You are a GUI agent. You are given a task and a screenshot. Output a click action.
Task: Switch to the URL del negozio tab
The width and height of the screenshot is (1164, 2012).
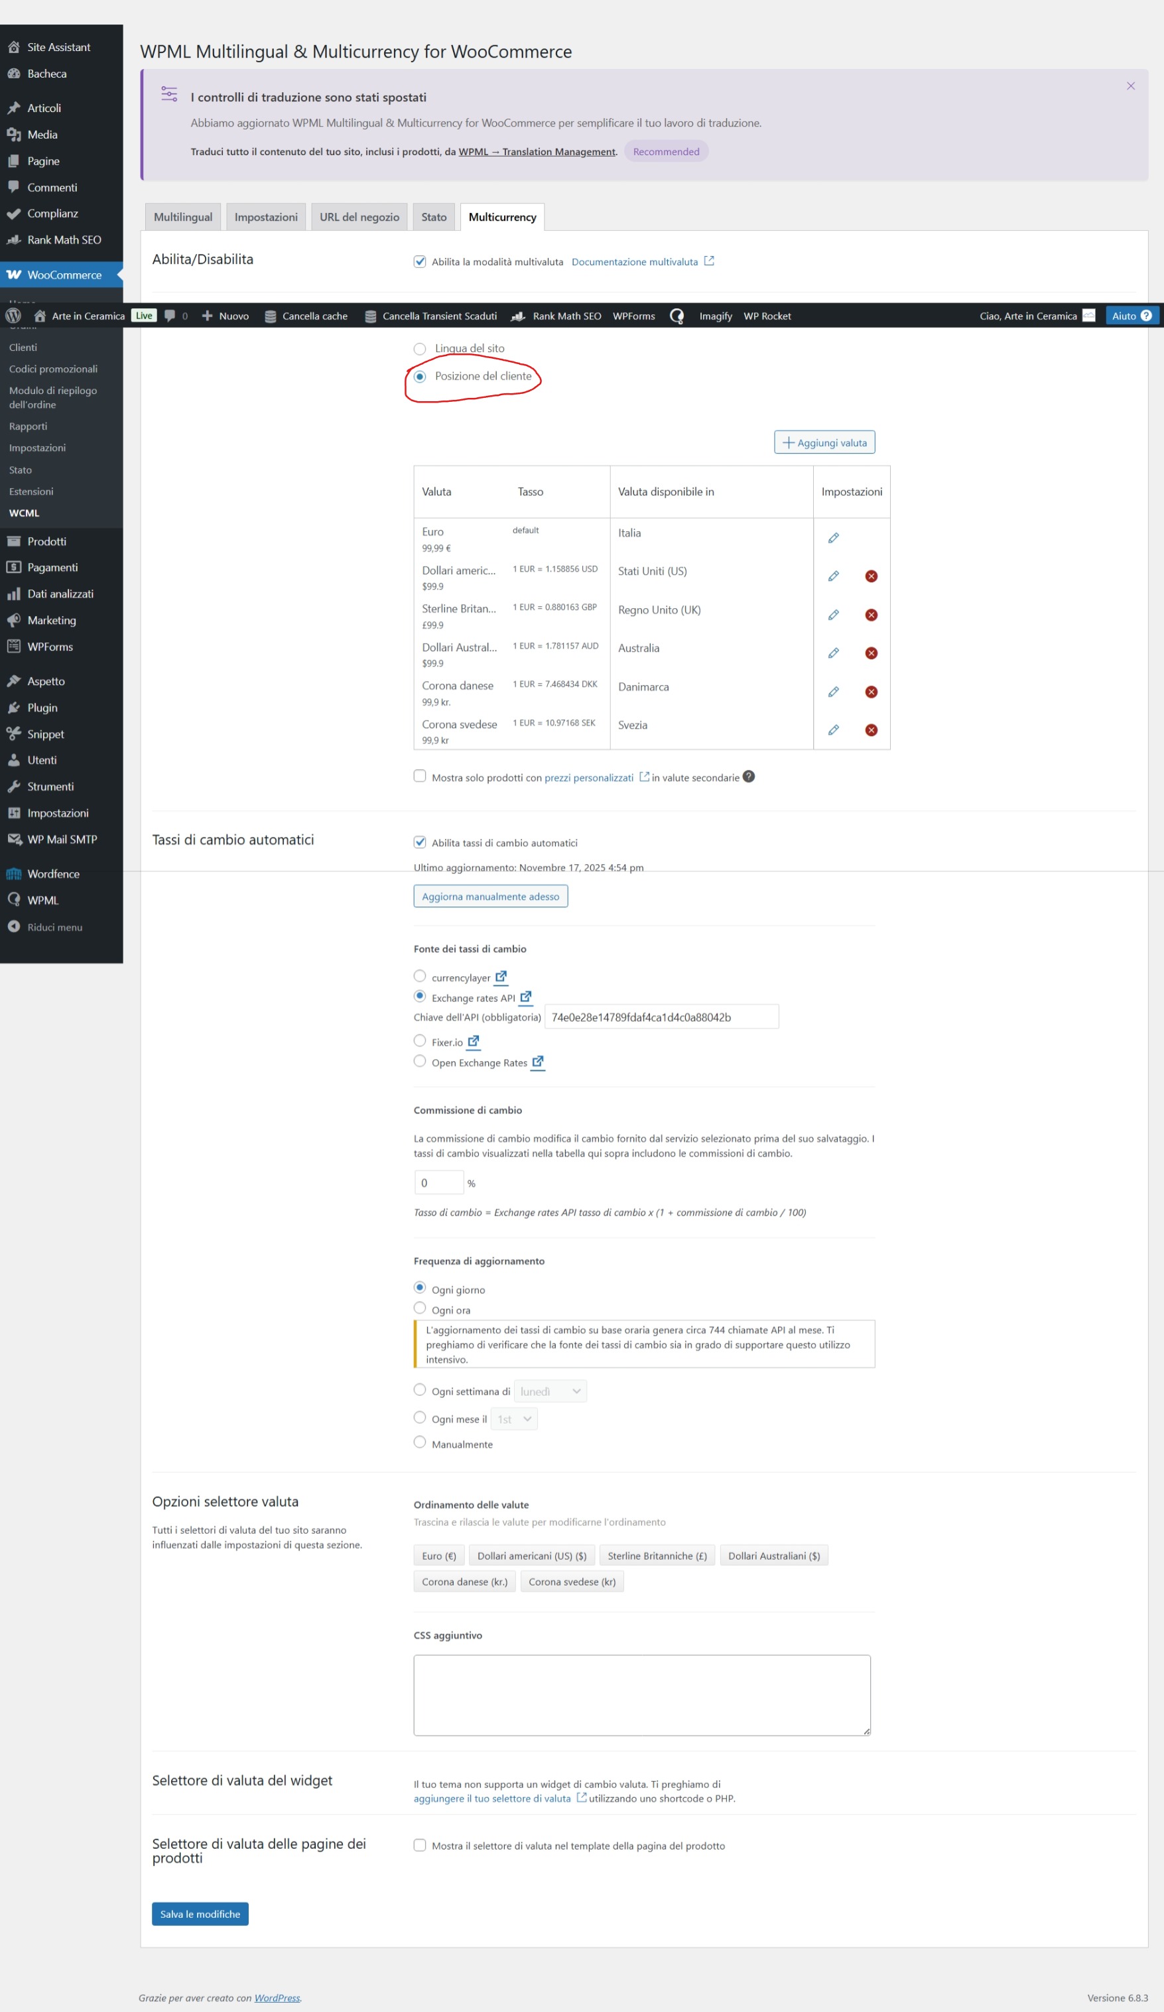359,217
